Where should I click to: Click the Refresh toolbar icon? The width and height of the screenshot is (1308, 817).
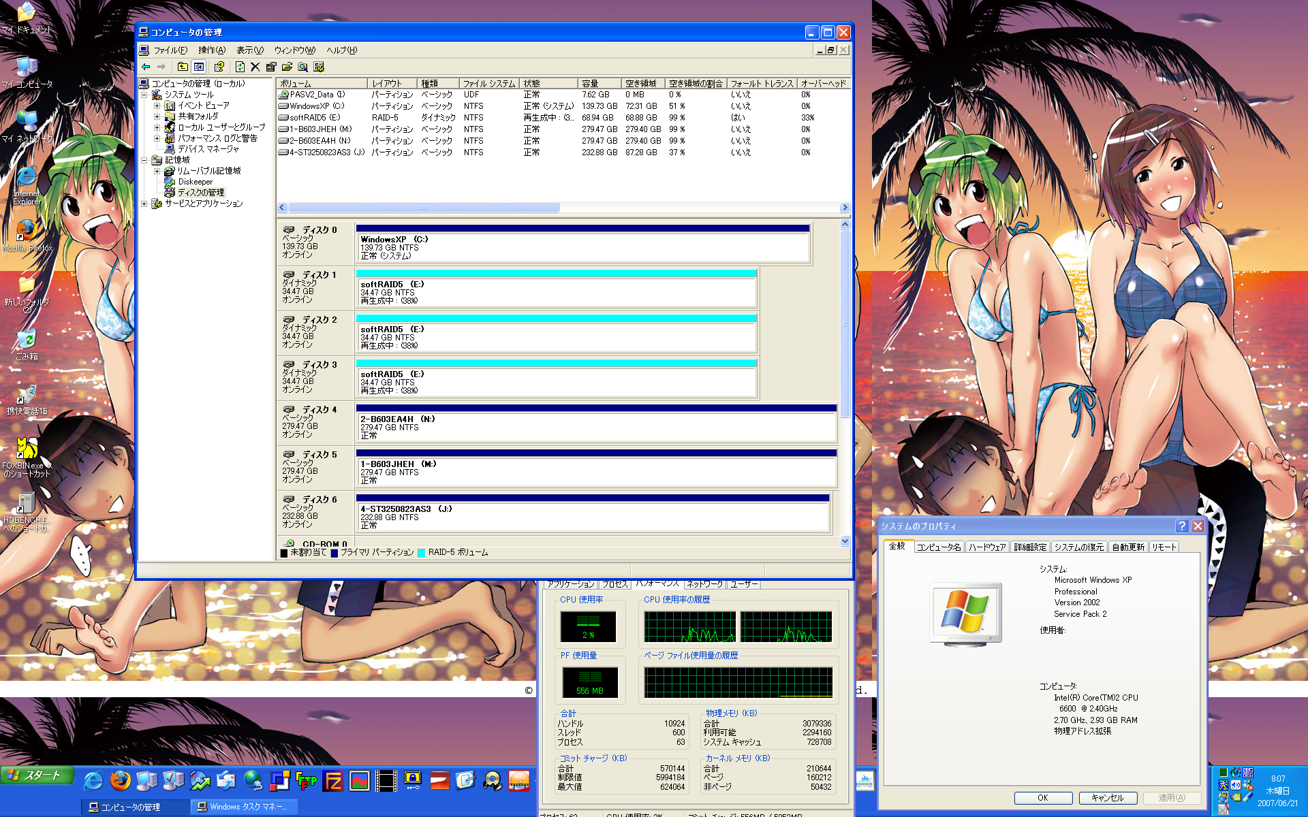pyautogui.click(x=240, y=67)
